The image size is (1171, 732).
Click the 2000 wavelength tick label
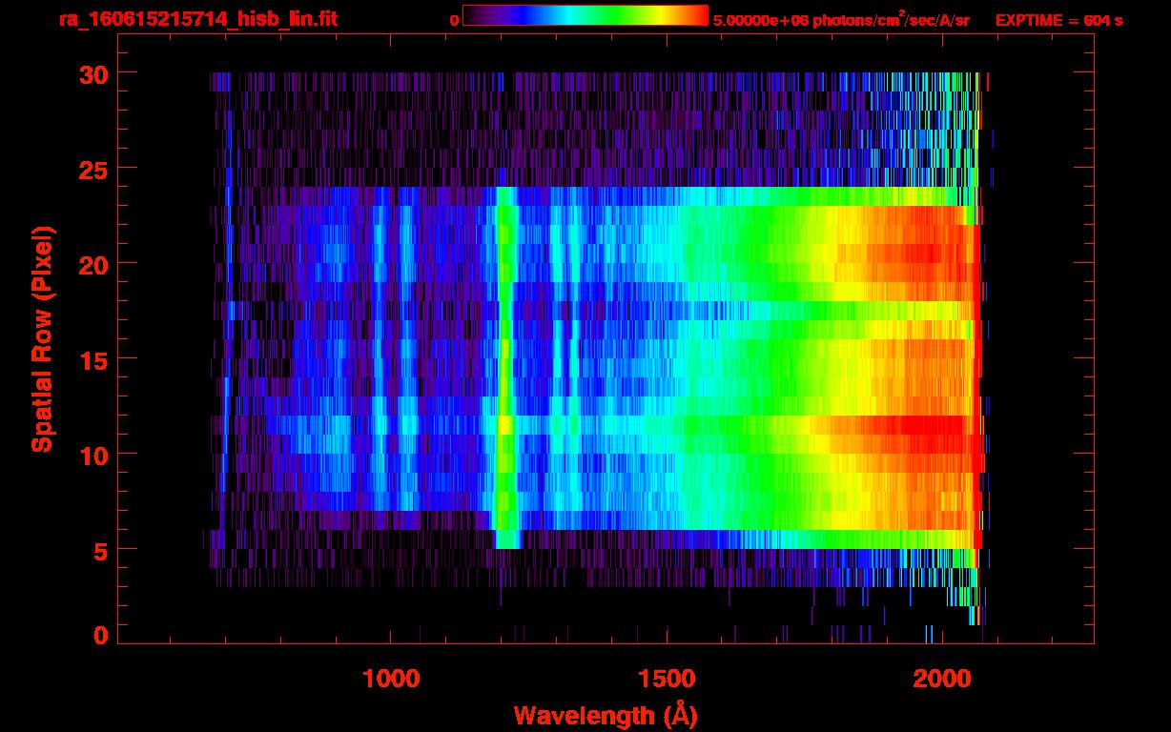click(x=941, y=678)
